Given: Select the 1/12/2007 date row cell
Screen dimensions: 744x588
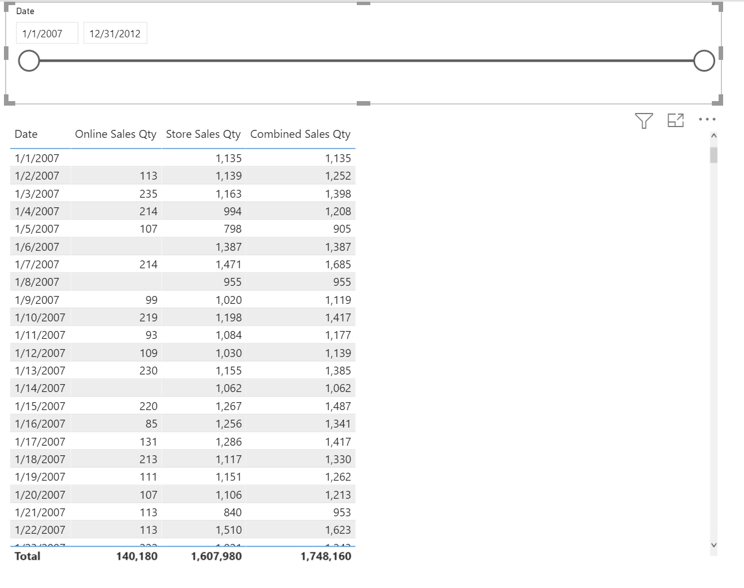Looking at the screenshot, I should [40, 353].
